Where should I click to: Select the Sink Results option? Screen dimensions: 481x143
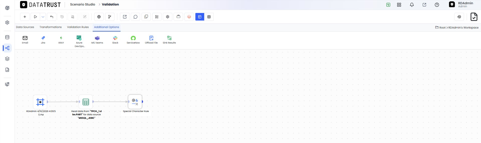pyautogui.click(x=169, y=40)
